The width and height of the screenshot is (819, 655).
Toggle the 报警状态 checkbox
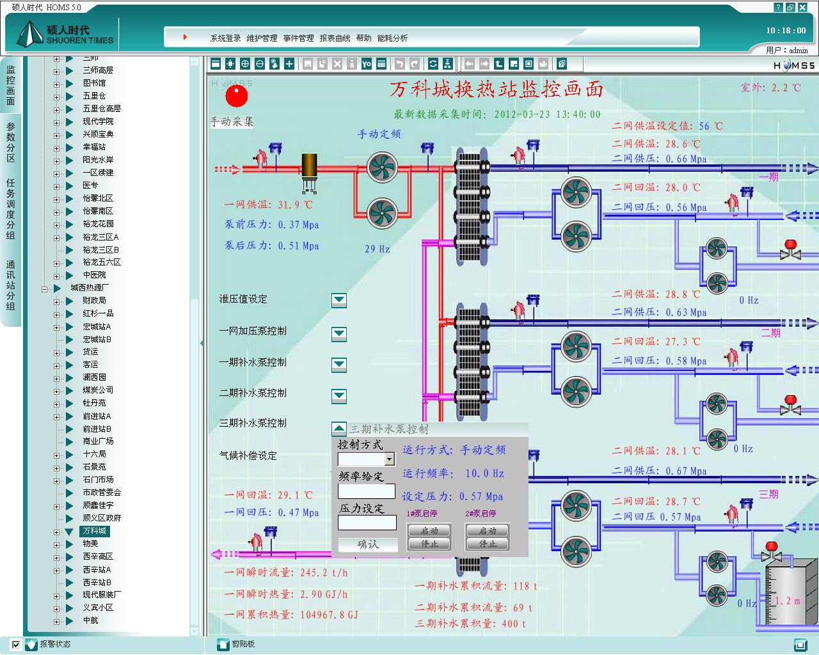tap(17, 644)
